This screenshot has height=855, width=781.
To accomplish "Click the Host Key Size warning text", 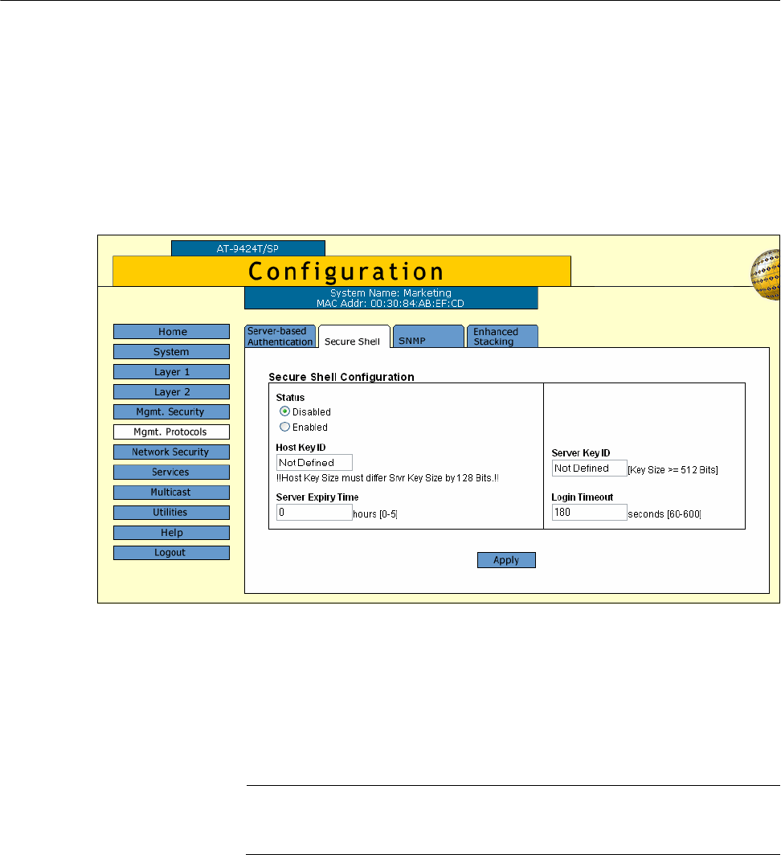I will tap(387, 478).
